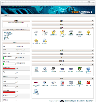Open the CGI 中心 icon
The width and height of the screenshot is (96, 102).
[x=36, y=69]
